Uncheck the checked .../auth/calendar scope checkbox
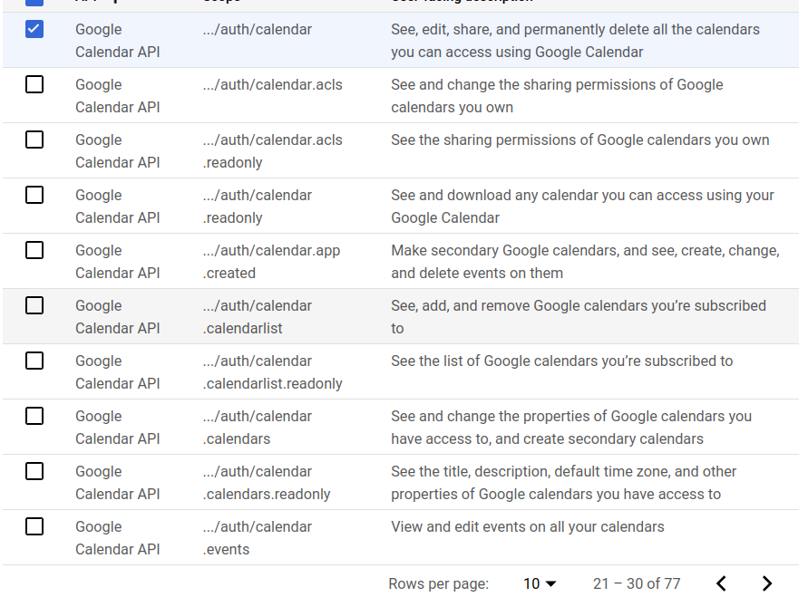Viewport: 808px width, 597px height. point(34,29)
